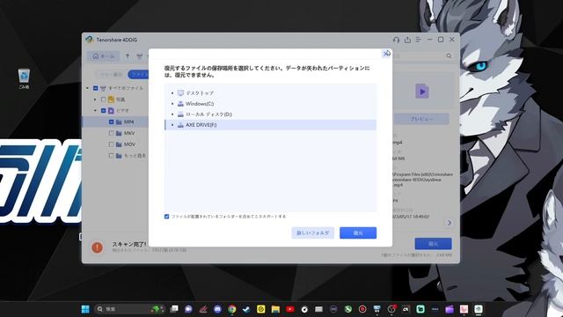Click the taskbar search box
Screen dimensions: 563x317
[129, 309]
